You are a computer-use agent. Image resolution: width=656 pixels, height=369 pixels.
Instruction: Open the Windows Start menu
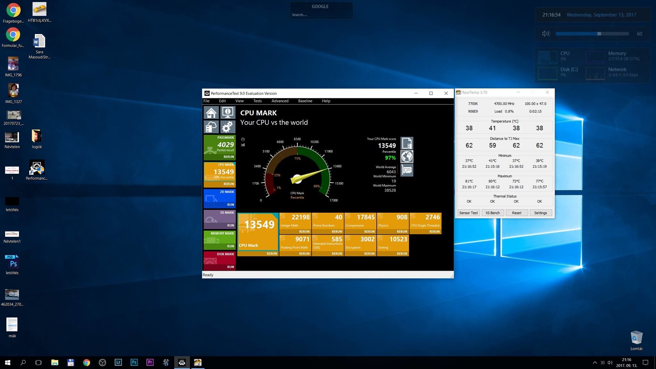pyautogui.click(x=8, y=362)
